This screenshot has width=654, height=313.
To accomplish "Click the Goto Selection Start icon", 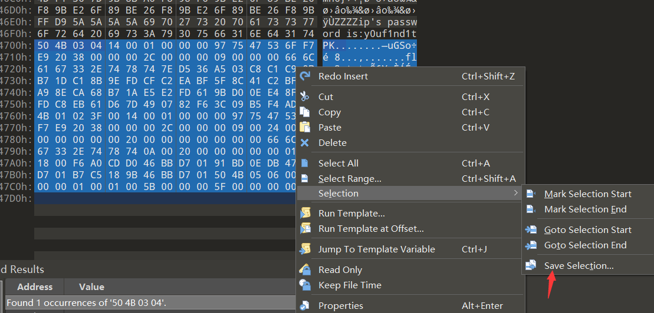I will tap(531, 229).
